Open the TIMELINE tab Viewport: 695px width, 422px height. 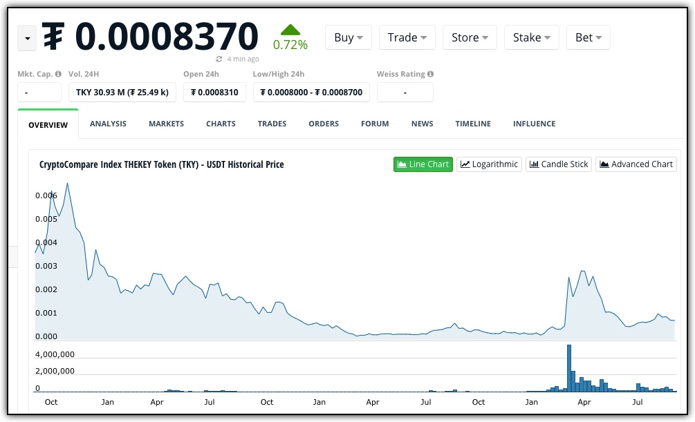(473, 124)
